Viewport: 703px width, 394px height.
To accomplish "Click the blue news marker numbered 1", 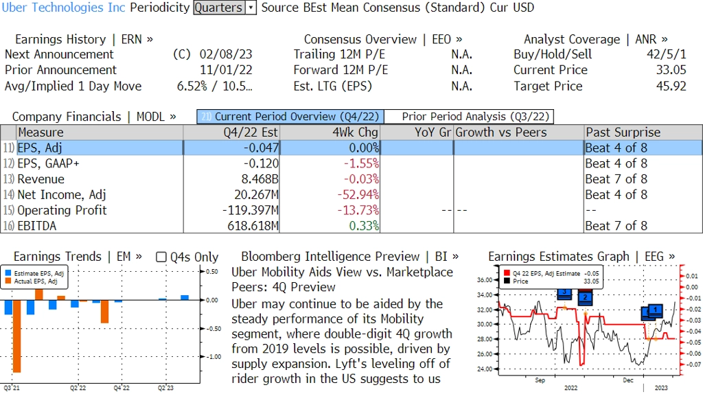I will pos(655,310).
